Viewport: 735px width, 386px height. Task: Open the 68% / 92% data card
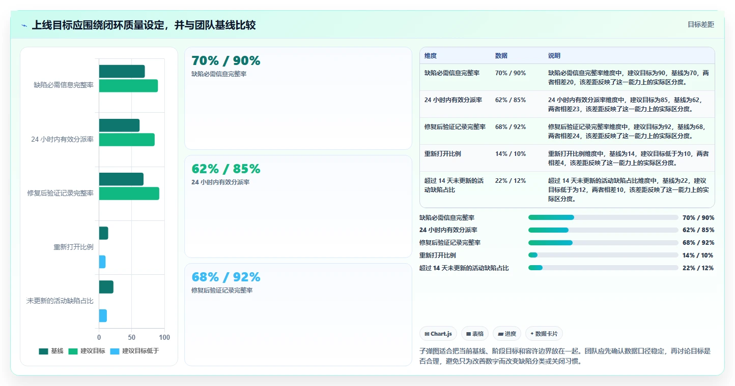(298, 314)
